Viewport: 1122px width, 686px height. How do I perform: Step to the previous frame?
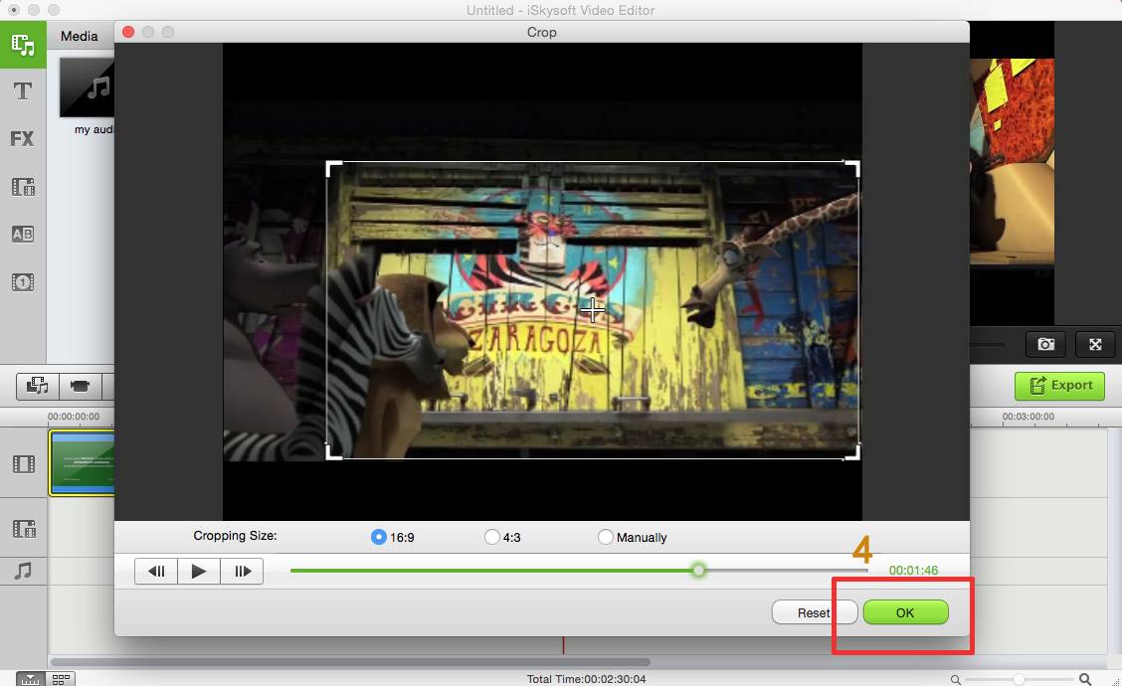coord(156,571)
